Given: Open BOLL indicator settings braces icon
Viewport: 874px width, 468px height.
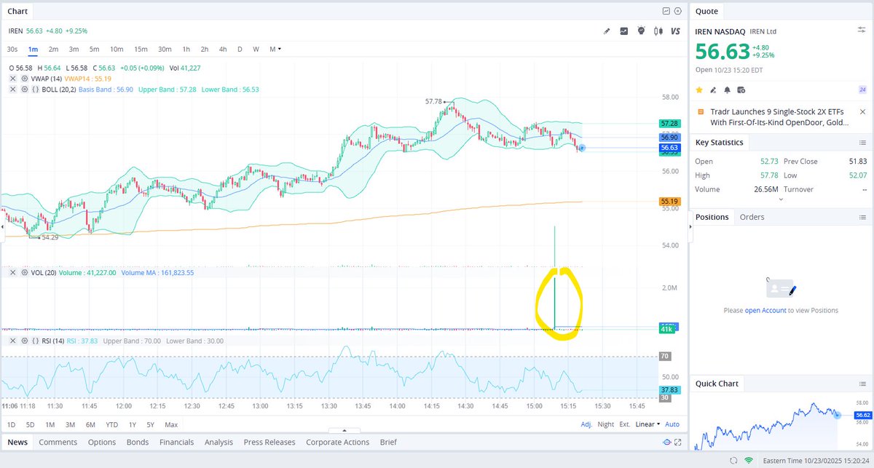Looking at the screenshot, I should pyautogui.click(x=36, y=89).
